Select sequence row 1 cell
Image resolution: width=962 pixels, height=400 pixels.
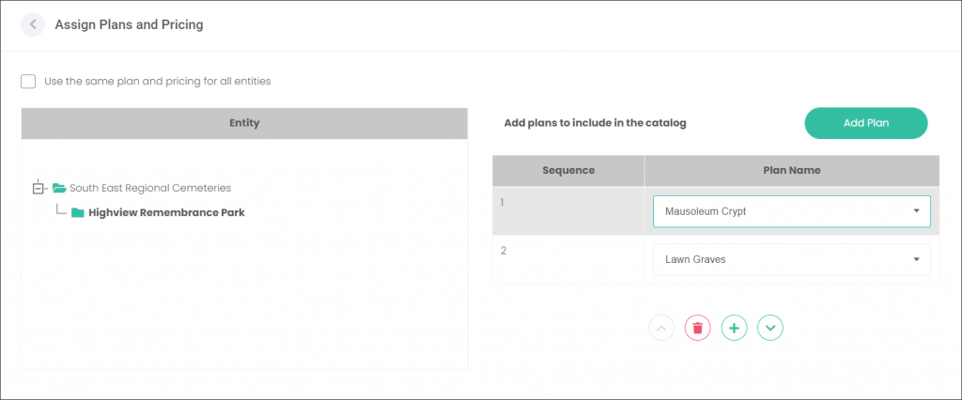pyautogui.click(x=568, y=211)
